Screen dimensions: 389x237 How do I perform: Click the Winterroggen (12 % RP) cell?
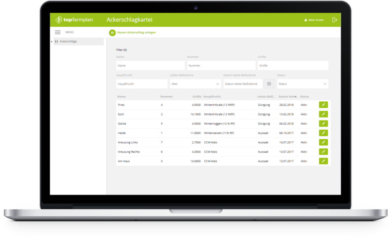tap(219, 124)
